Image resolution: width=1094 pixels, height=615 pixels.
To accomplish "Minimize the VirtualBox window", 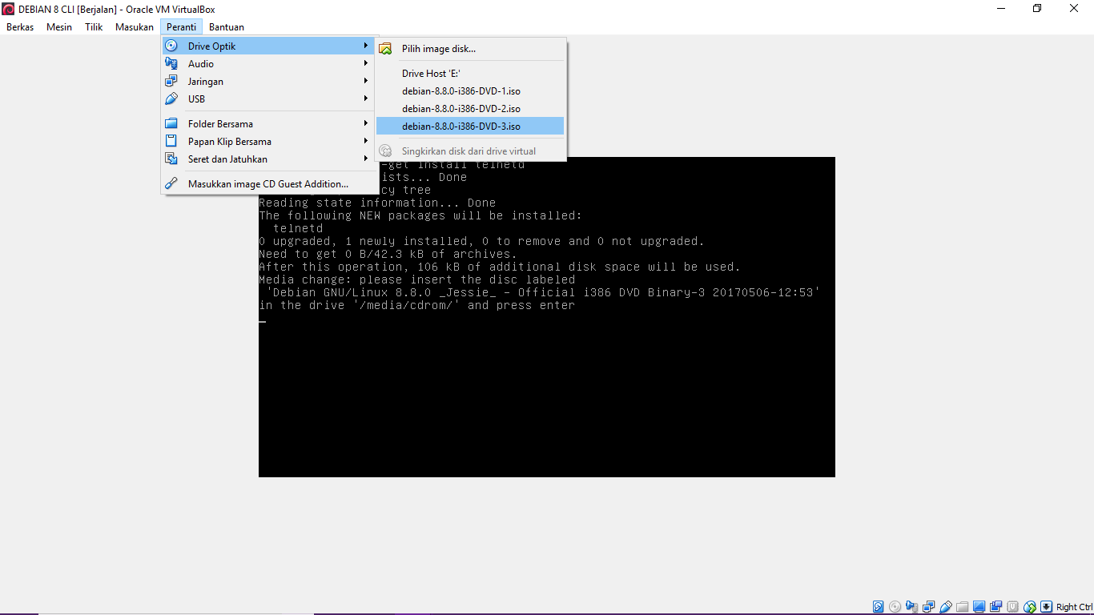I will [1001, 9].
